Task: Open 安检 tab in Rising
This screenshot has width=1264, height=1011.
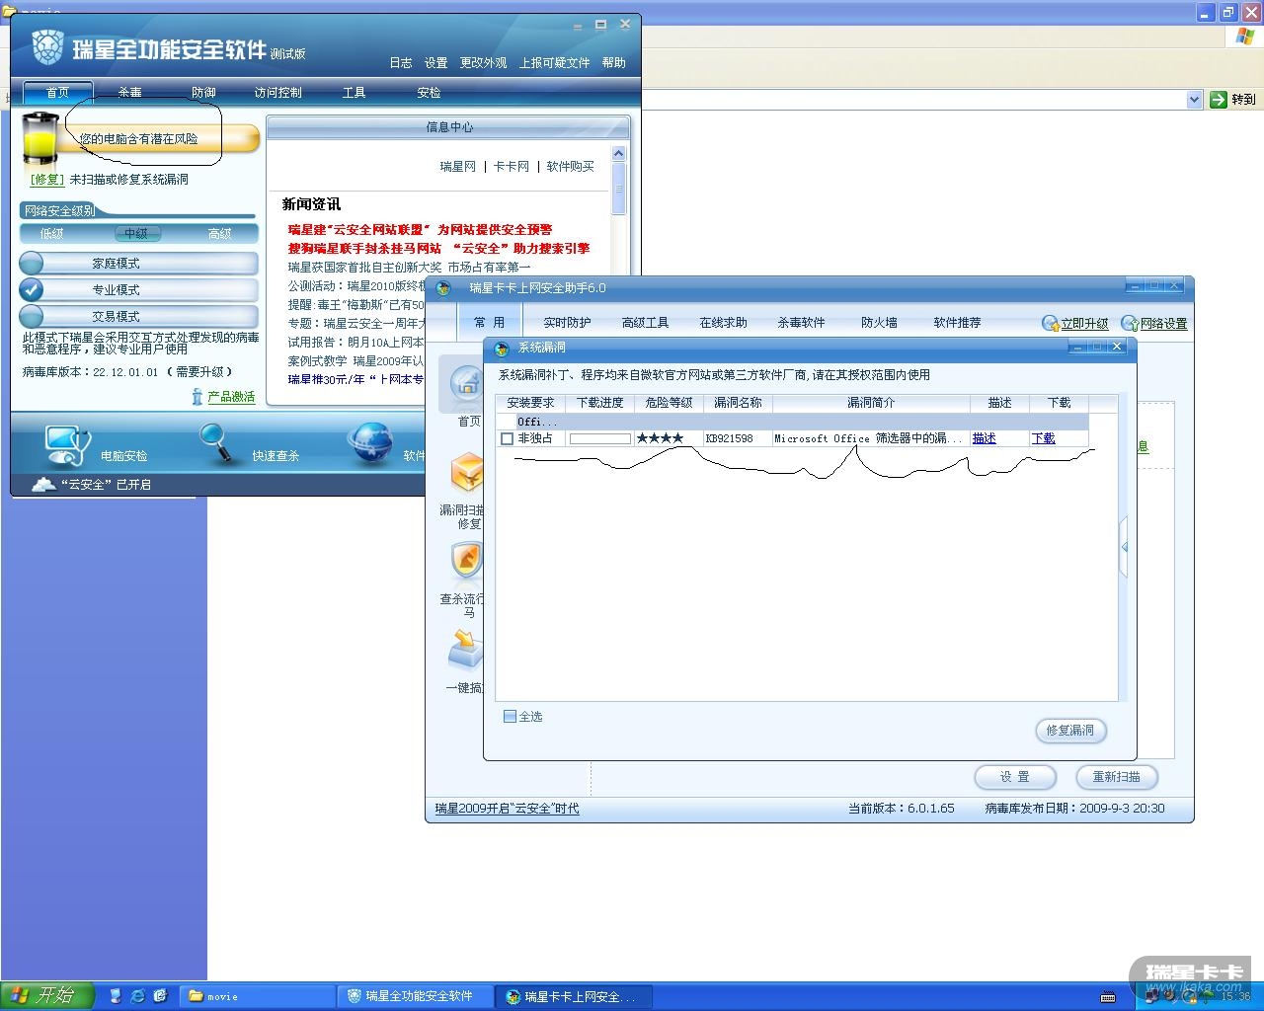Action: (429, 93)
